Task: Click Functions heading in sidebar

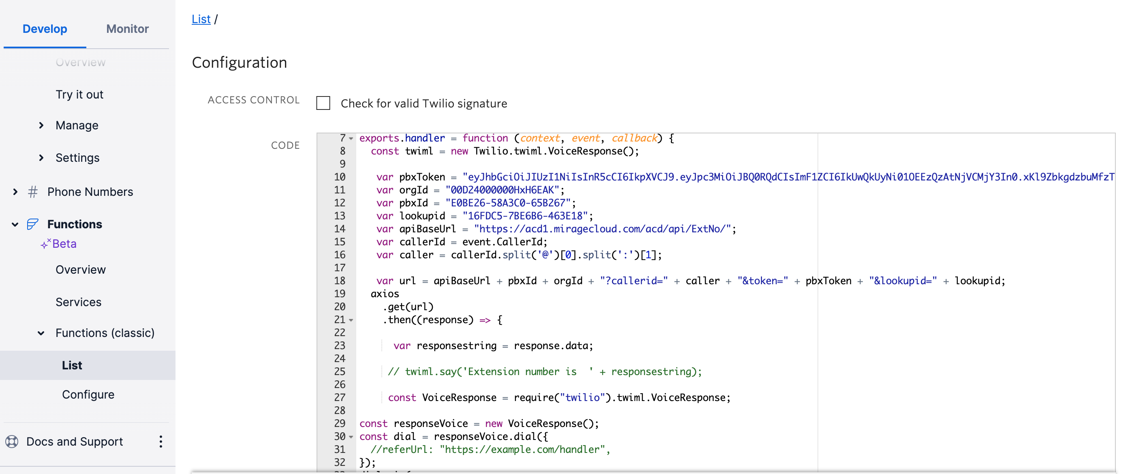Action: tap(75, 224)
